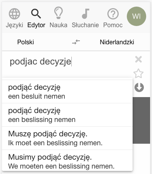Open the WI user avatar
Viewport: 152px width, 174px height.
tap(136, 16)
